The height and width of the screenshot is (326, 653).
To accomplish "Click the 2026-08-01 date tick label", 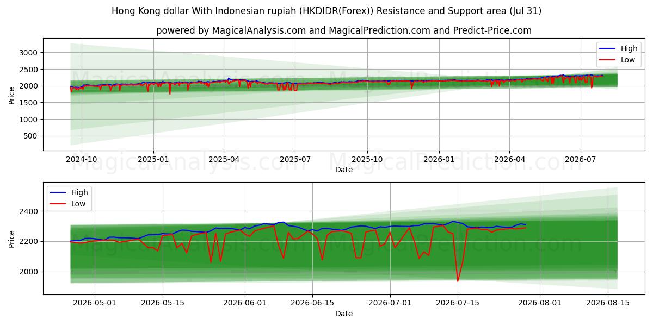I will point(540,303).
